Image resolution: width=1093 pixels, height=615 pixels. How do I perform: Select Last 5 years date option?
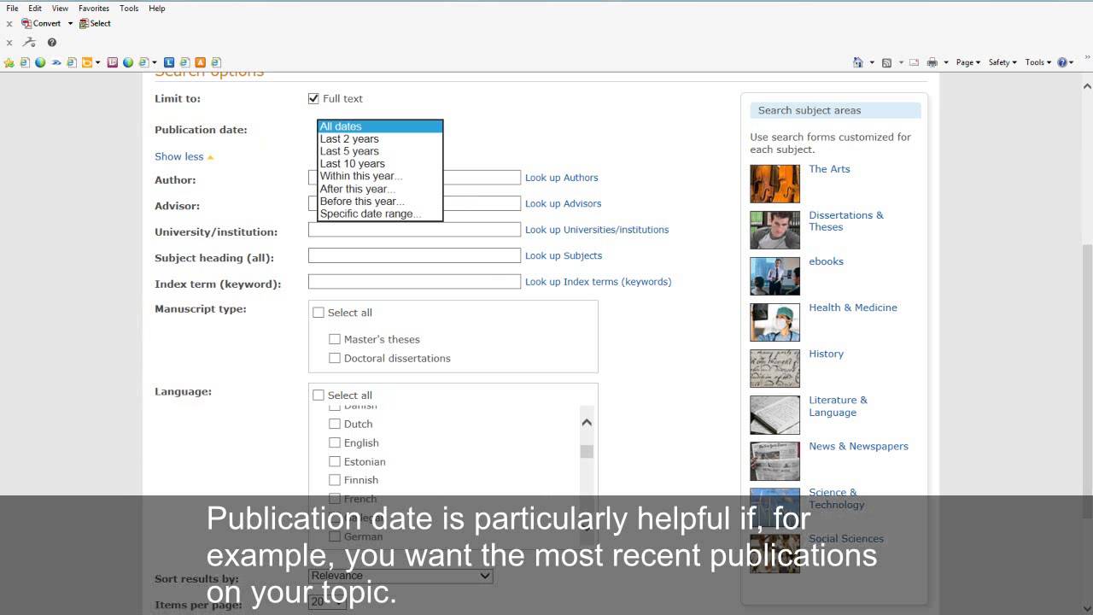coord(380,151)
